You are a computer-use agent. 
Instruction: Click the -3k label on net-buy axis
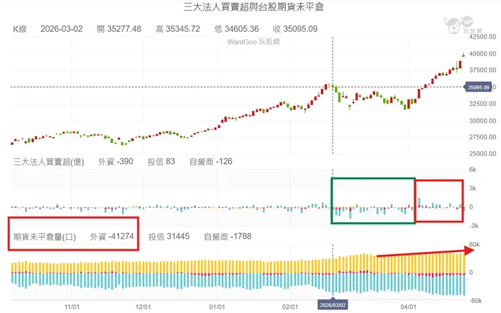pyautogui.click(x=473, y=226)
